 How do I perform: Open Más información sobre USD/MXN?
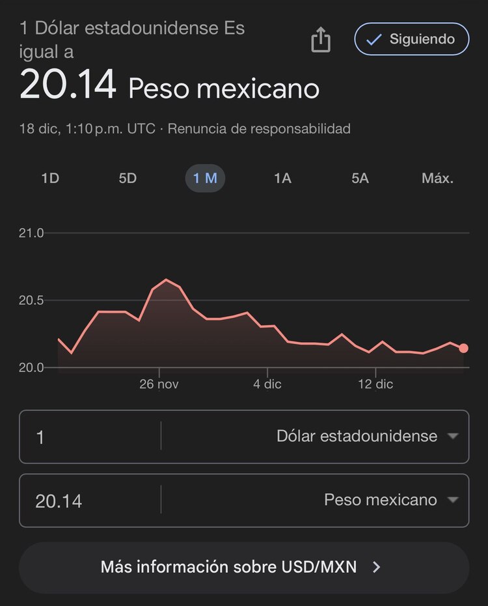point(244,567)
